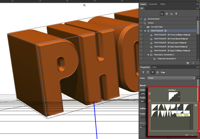
Task: Collapse the Boundary Constraint 1 tree item
Action: click(148, 55)
